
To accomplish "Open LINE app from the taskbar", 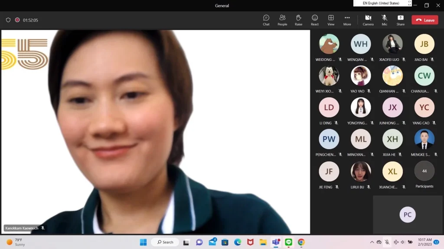I will click(288, 242).
